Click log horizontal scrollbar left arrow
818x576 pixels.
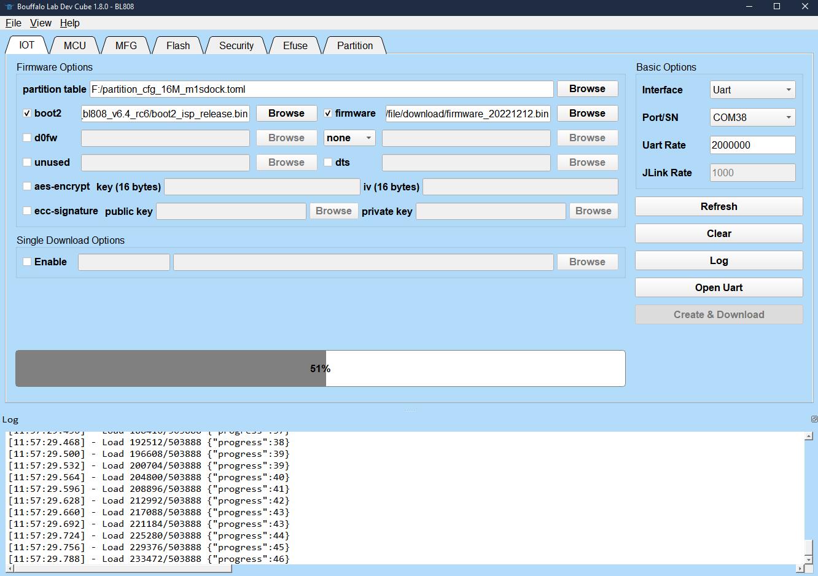(x=11, y=569)
